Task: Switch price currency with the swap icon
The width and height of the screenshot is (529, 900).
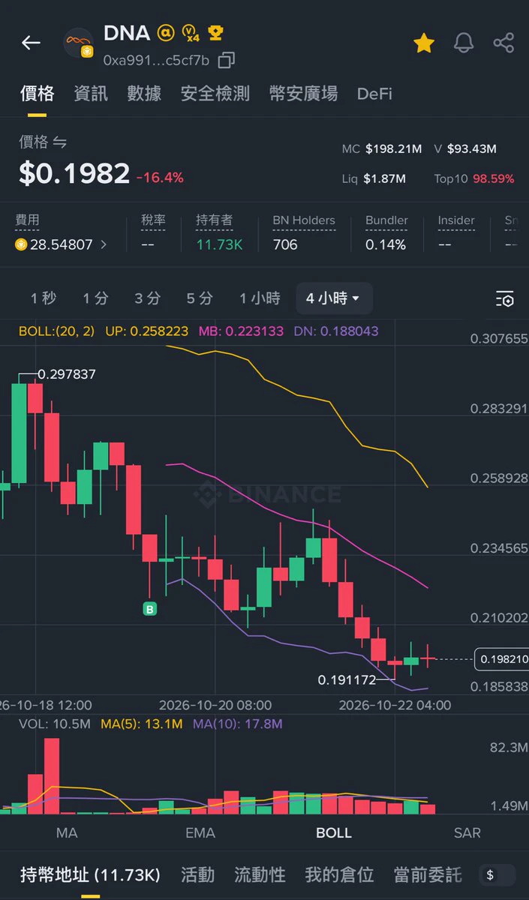Action: click(60, 142)
